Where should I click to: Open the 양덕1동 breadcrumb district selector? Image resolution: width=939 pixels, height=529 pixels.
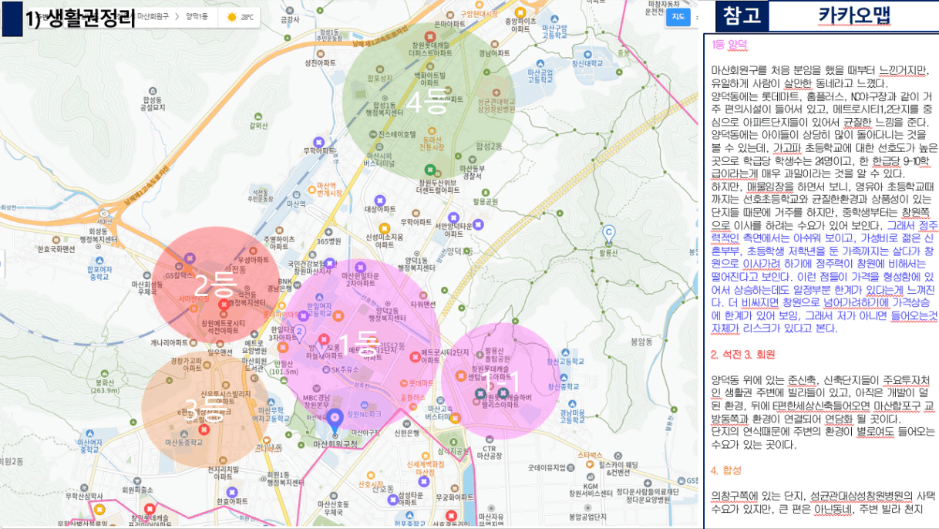pyautogui.click(x=197, y=16)
